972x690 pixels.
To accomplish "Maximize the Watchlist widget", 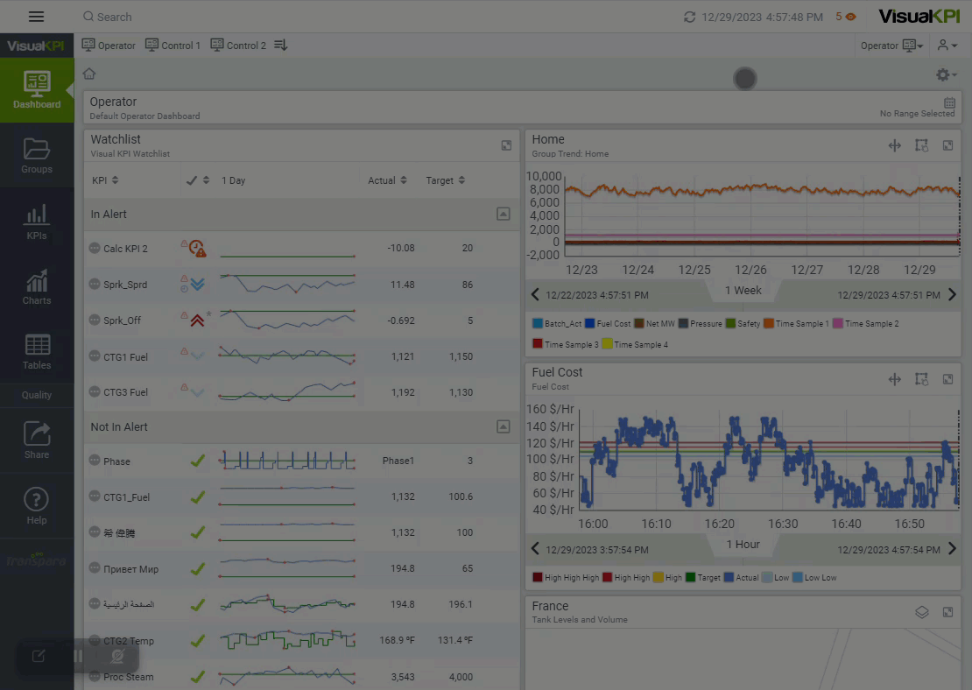I will (506, 145).
